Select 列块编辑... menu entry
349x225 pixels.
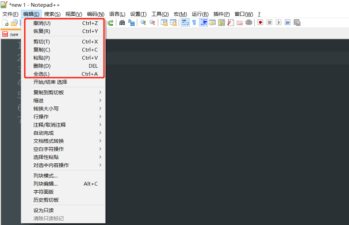63,184
